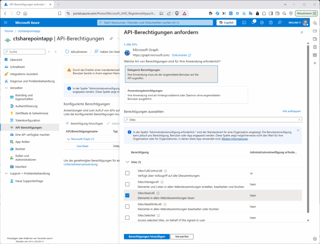Open the browser extensions puzzle icon
Viewport: 320px width, 244px height.
(264, 13)
